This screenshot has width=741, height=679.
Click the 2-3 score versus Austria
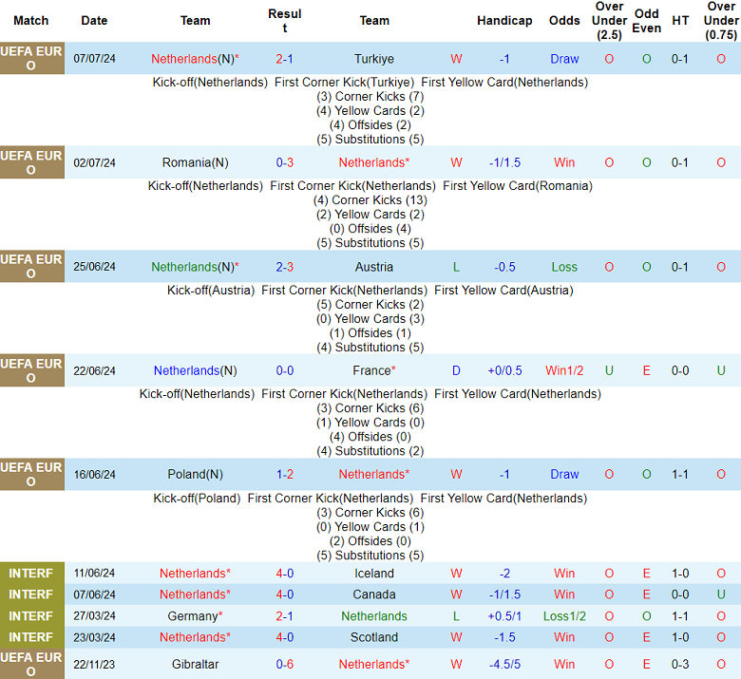284,267
